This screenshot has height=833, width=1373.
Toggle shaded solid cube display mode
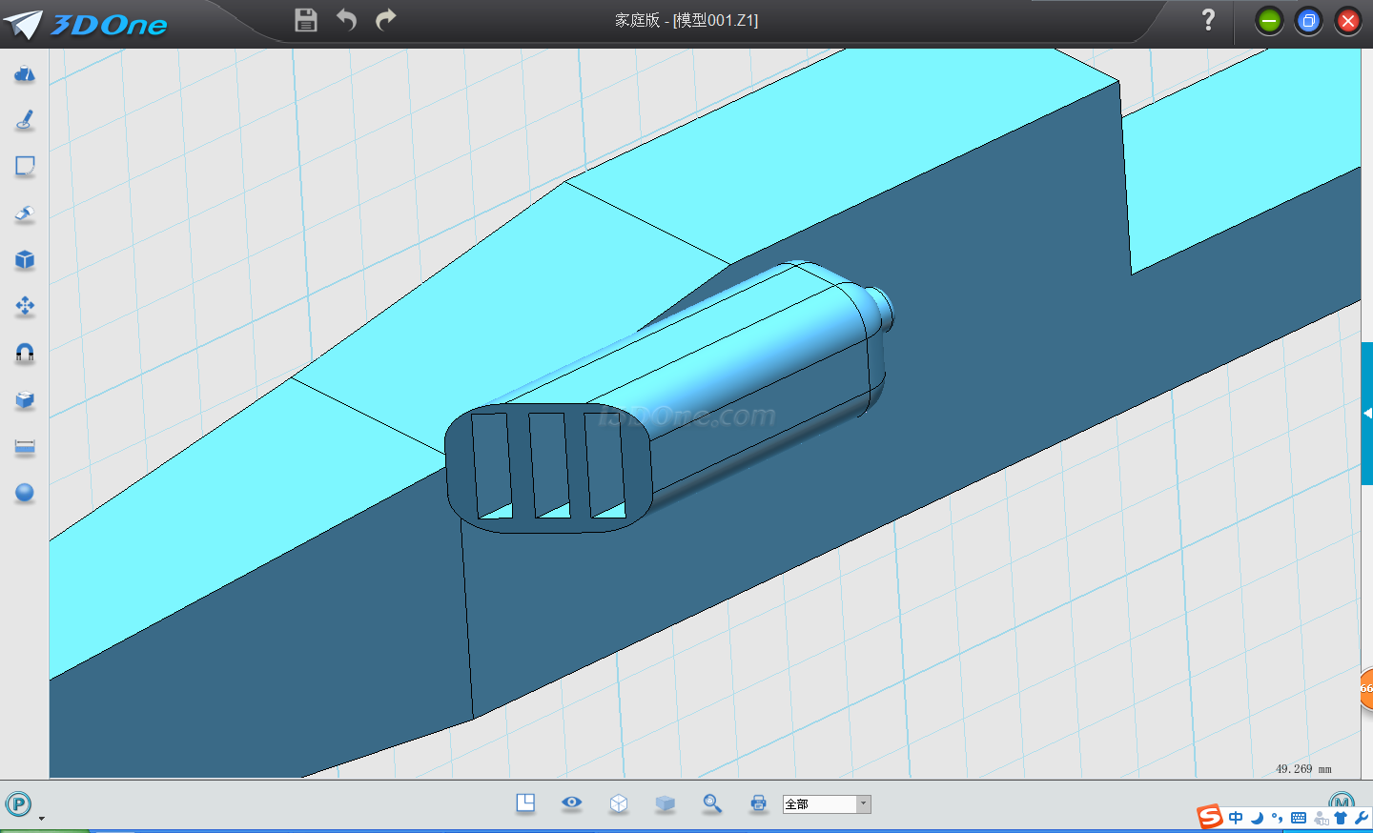[666, 803]
